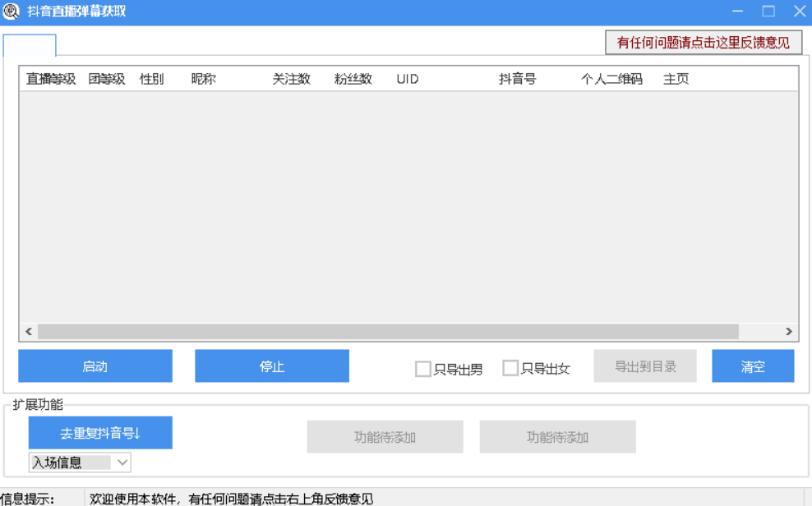Click the horizontal scrollbar thumb
The height and width of the screenshot is (506, 812).
click(x=388, y=332)
